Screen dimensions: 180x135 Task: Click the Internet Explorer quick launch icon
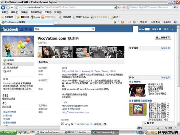pos(25,133)
